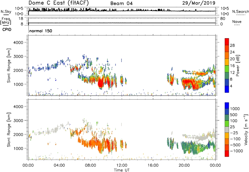Click the '10^5' tick beside N.Sky
The width and height of the screenshot is (249, 172).
pos(19,8)
